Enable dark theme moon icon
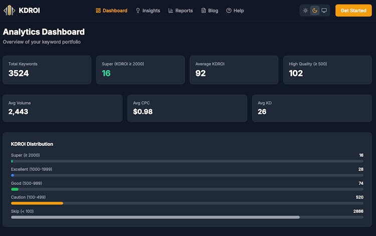Viewport: 376px width, 236px height. coord(315,10)
